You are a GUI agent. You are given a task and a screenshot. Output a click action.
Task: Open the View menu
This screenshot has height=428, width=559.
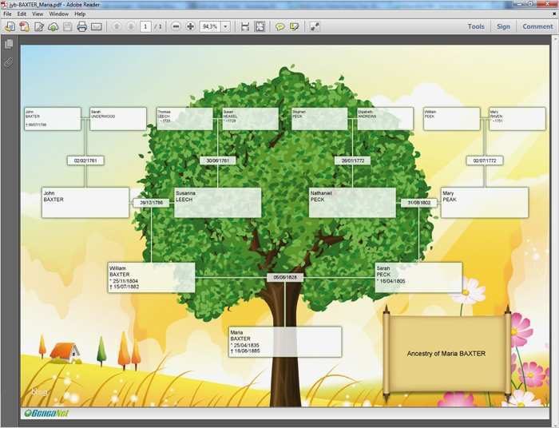point(38,14)
